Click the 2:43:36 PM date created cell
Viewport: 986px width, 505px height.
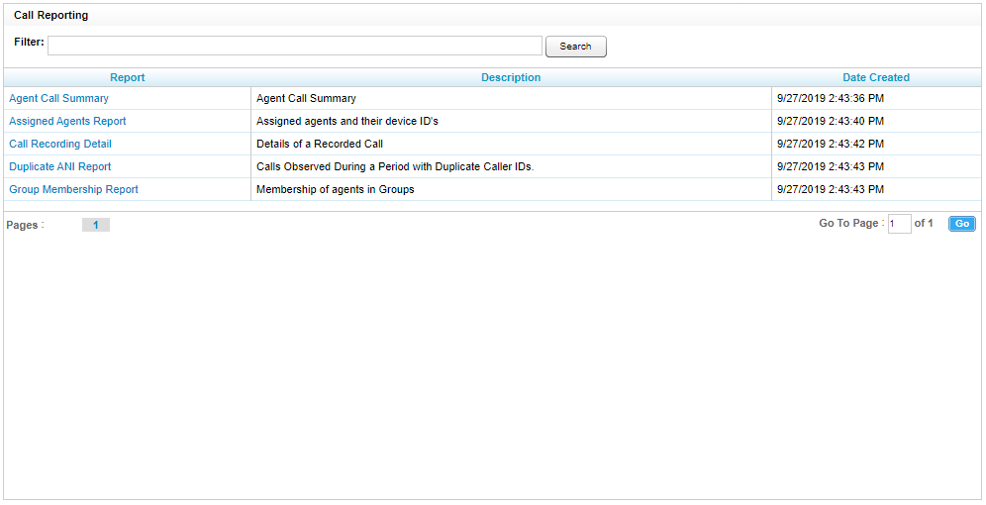pos(831,99)
